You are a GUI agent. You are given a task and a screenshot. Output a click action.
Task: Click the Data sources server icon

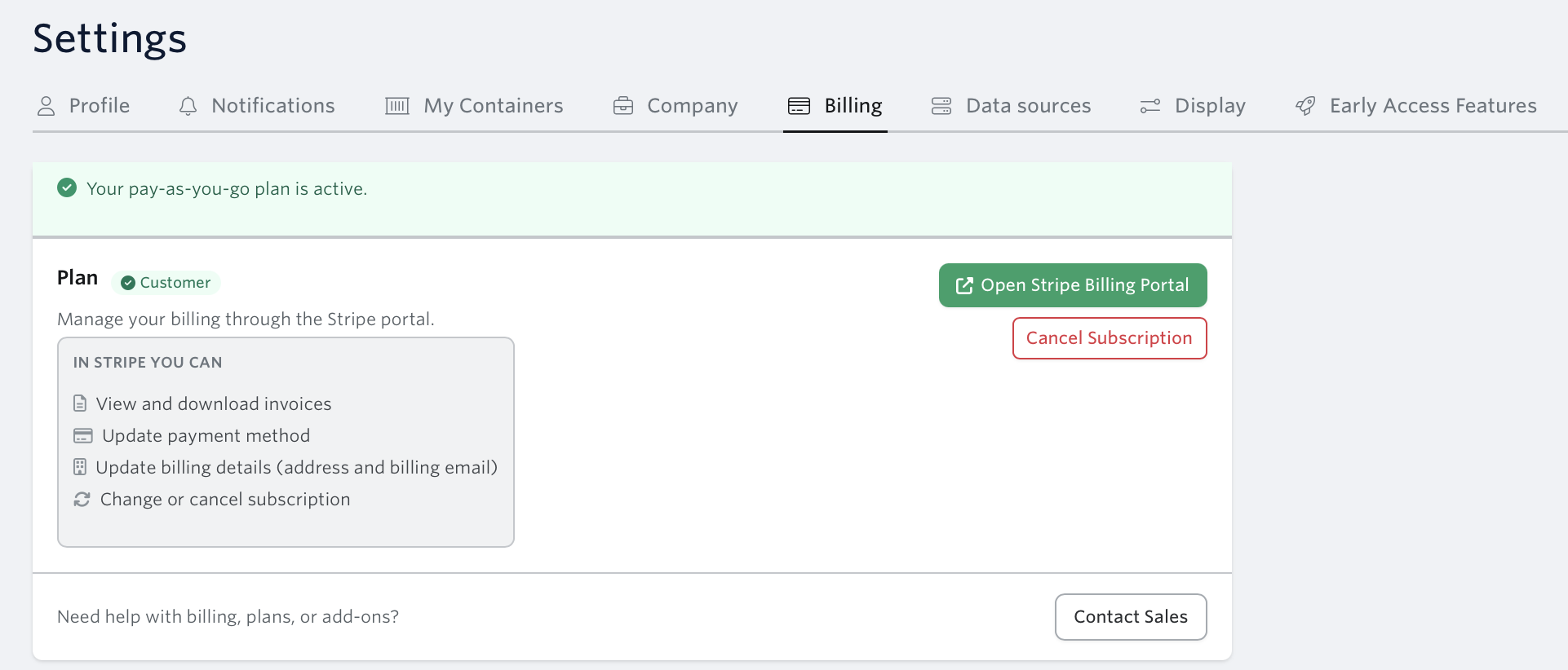click(941, 106)
